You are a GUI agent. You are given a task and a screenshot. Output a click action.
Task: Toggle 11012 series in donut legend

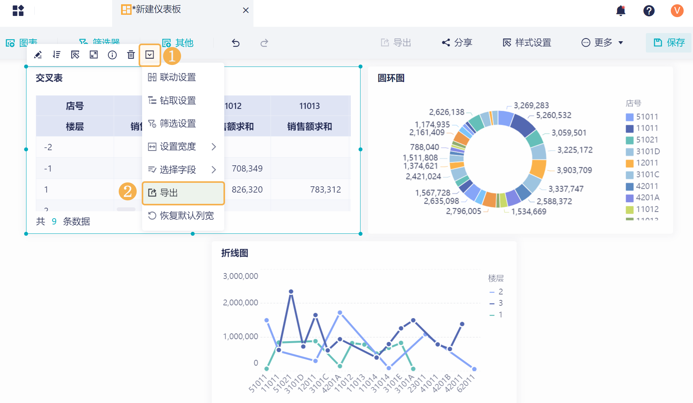click(x=642, y=209)
